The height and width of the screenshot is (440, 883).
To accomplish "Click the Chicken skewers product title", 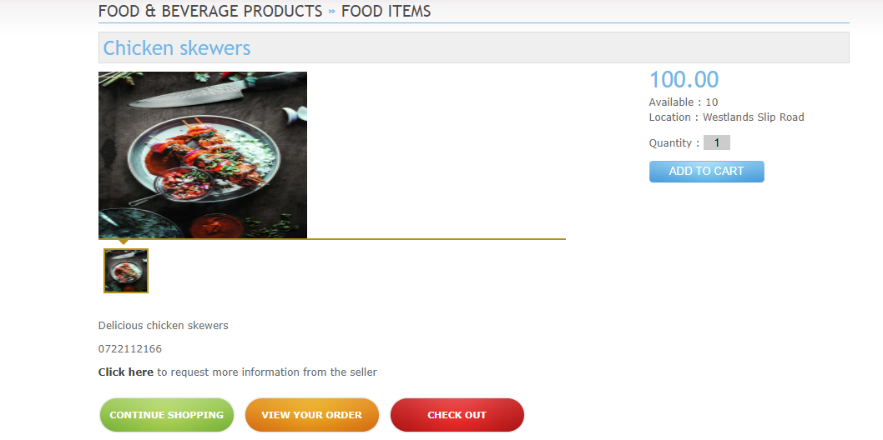I will click(x=177, y=48).
